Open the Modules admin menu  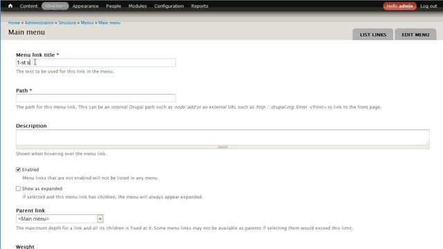click(x=138, y=6)
